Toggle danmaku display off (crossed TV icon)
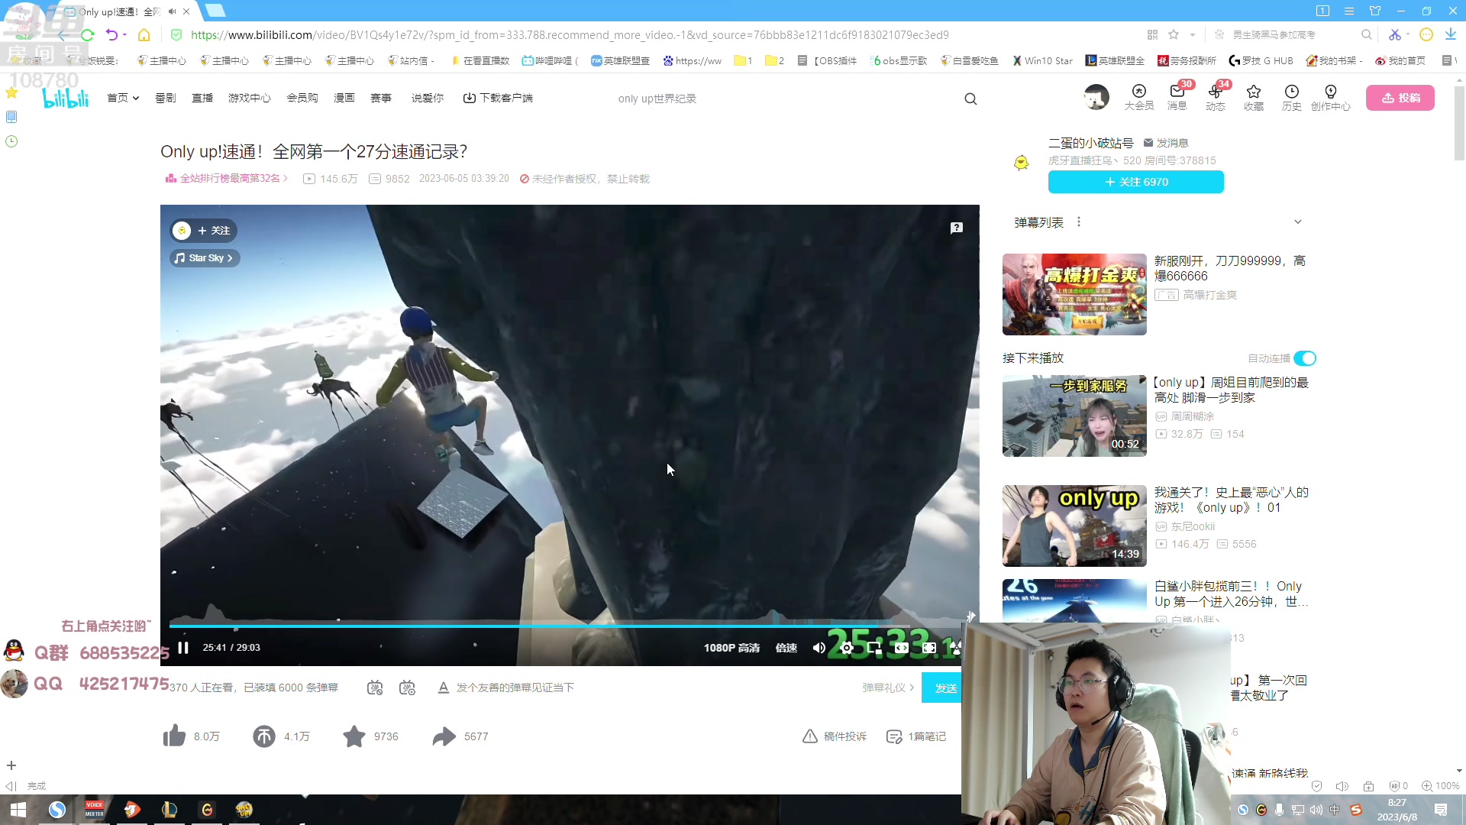Viewport: 1466px width, 825px height. click(374, 687)
